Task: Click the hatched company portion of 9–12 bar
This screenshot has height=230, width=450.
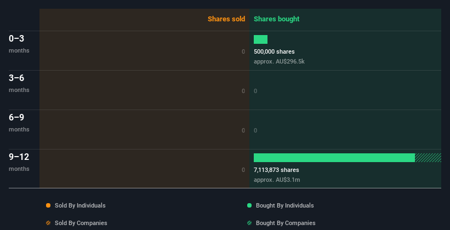Action: (x=428, y=158)
